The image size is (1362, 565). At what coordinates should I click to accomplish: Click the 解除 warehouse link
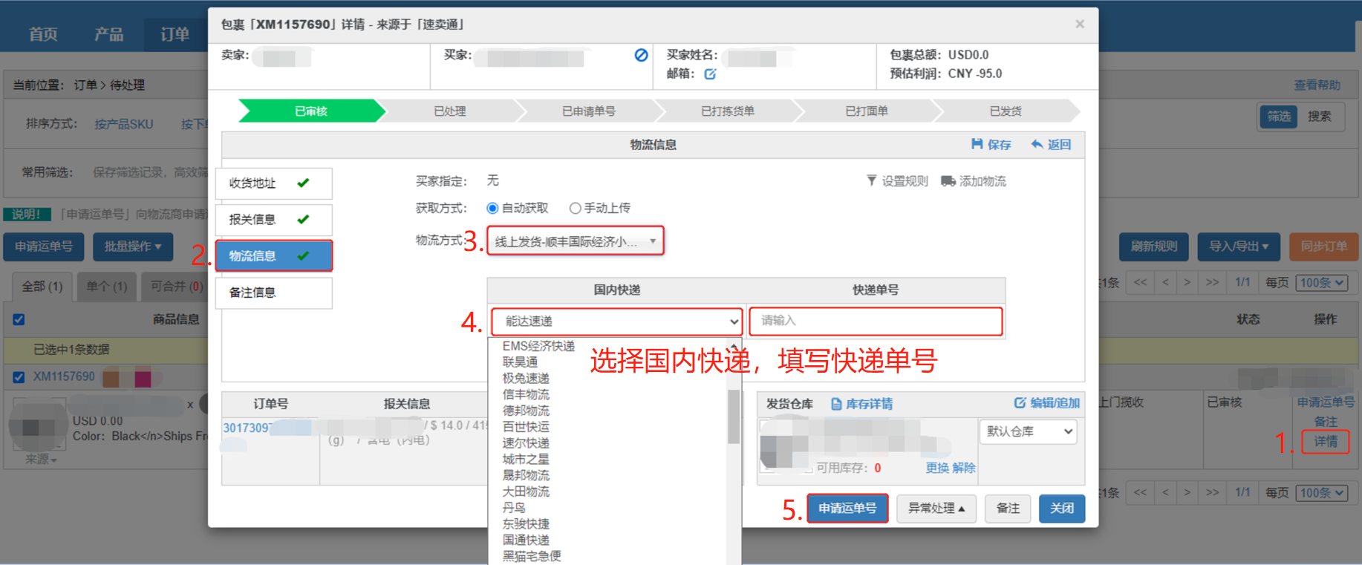[964, 468]
